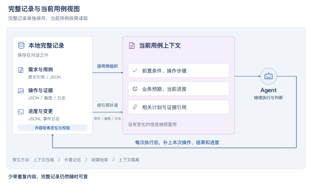
Task: Click the Agent robot icon
Action: point(268,76)
